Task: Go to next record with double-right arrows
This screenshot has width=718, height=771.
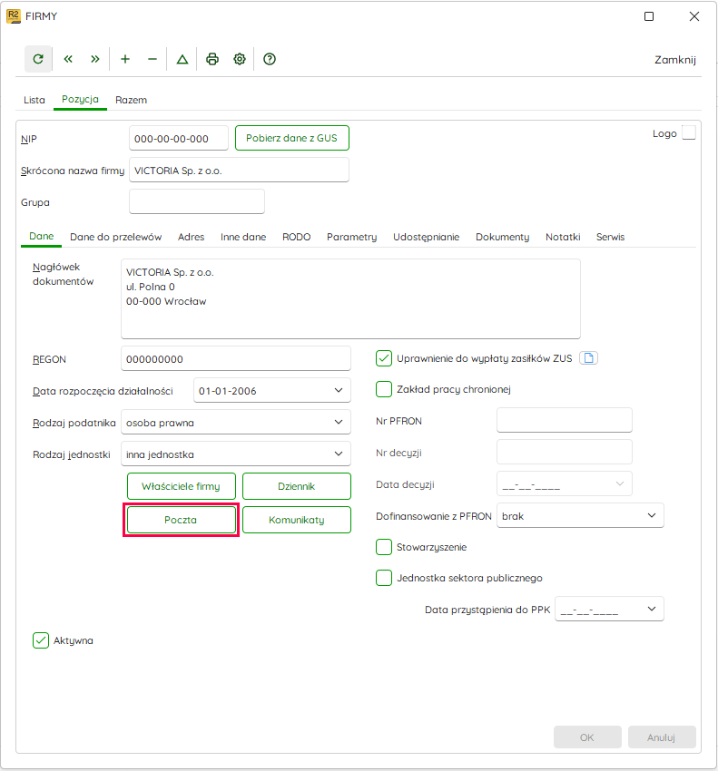Action: (95, 59)
